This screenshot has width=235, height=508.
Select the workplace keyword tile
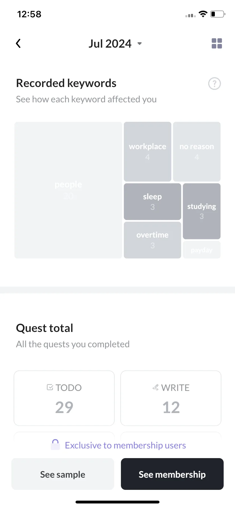pos(148,152)
